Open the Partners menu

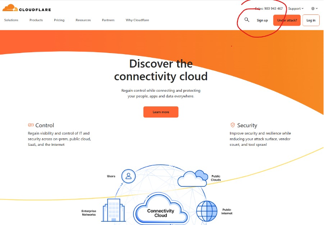[108, 20]
